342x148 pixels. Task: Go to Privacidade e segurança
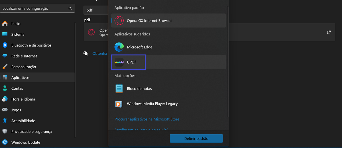point(38,132)
